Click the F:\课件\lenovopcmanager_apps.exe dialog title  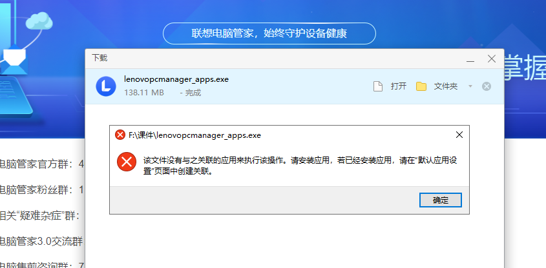(x=194, y=135)
